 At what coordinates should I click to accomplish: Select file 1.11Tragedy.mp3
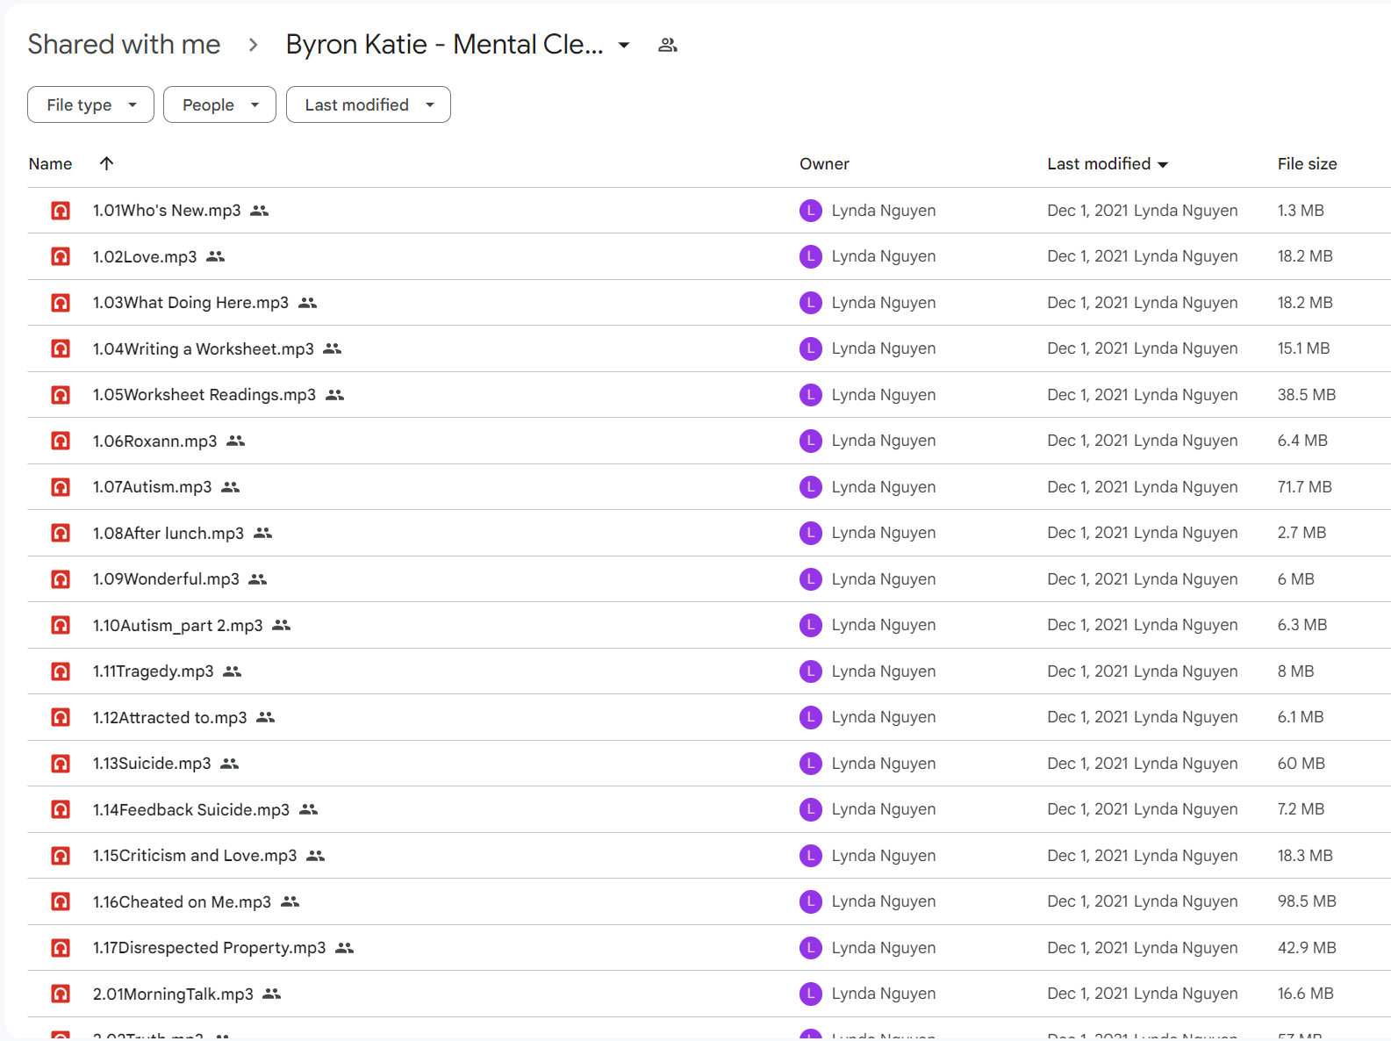154,671
